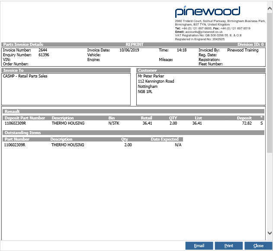Click the S flag in deposit row

pyautogui.click(x=261, y=123)
